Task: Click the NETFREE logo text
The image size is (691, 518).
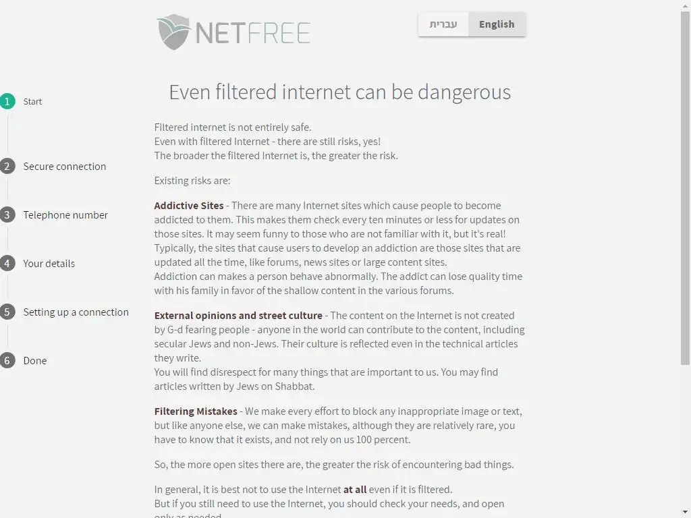Action: 252,32
